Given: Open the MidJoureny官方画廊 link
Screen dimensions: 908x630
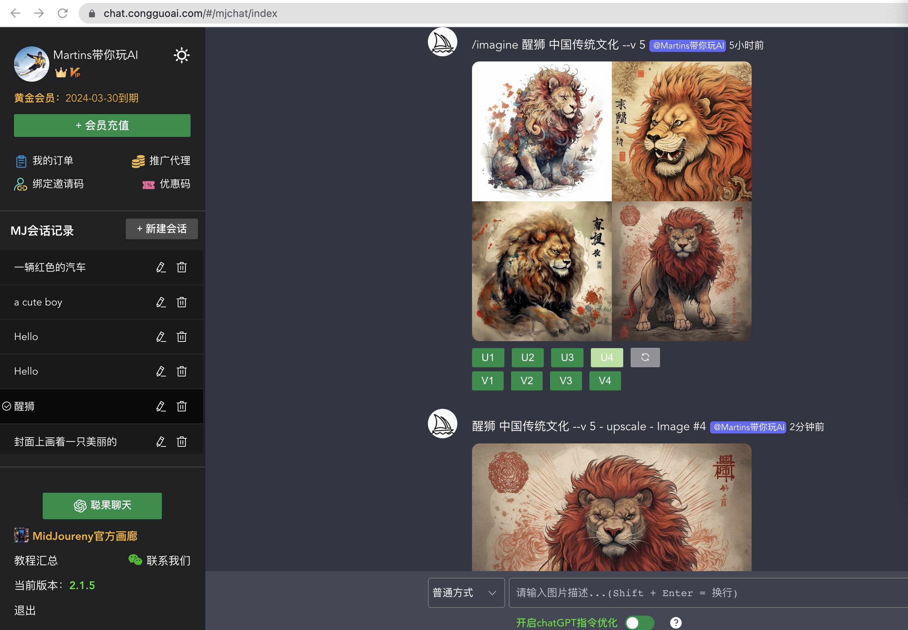Looking at the screenshot, I should (85, 536).
